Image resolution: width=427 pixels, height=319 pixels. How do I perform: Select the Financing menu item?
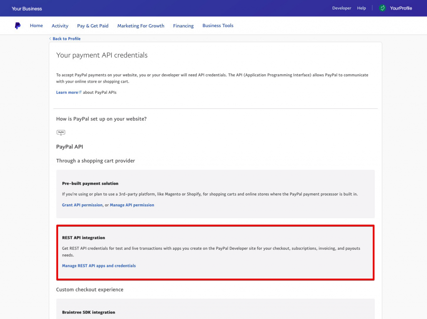(183, 26)
